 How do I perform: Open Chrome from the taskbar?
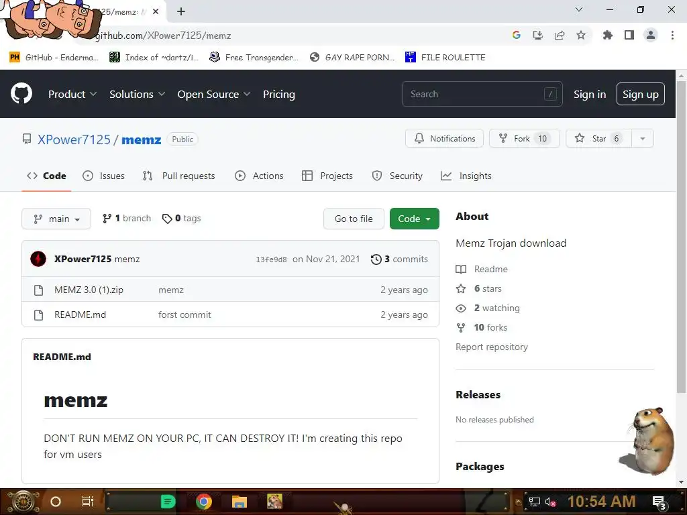204,502
